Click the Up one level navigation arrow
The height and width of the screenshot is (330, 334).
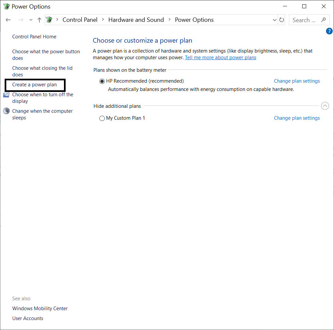pos(39,20)
